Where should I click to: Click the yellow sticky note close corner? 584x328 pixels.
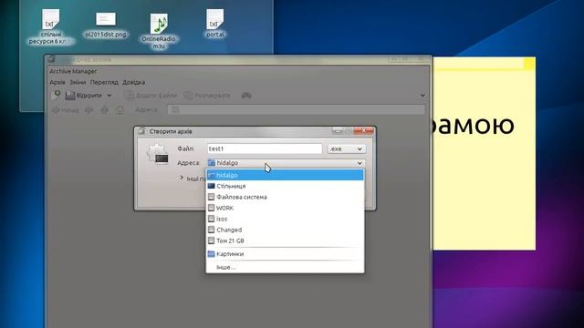529,64
